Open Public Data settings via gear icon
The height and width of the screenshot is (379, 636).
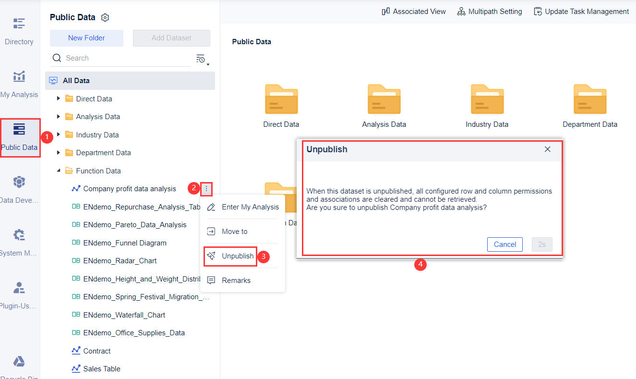pyautogui.click(x=105, y=17)
